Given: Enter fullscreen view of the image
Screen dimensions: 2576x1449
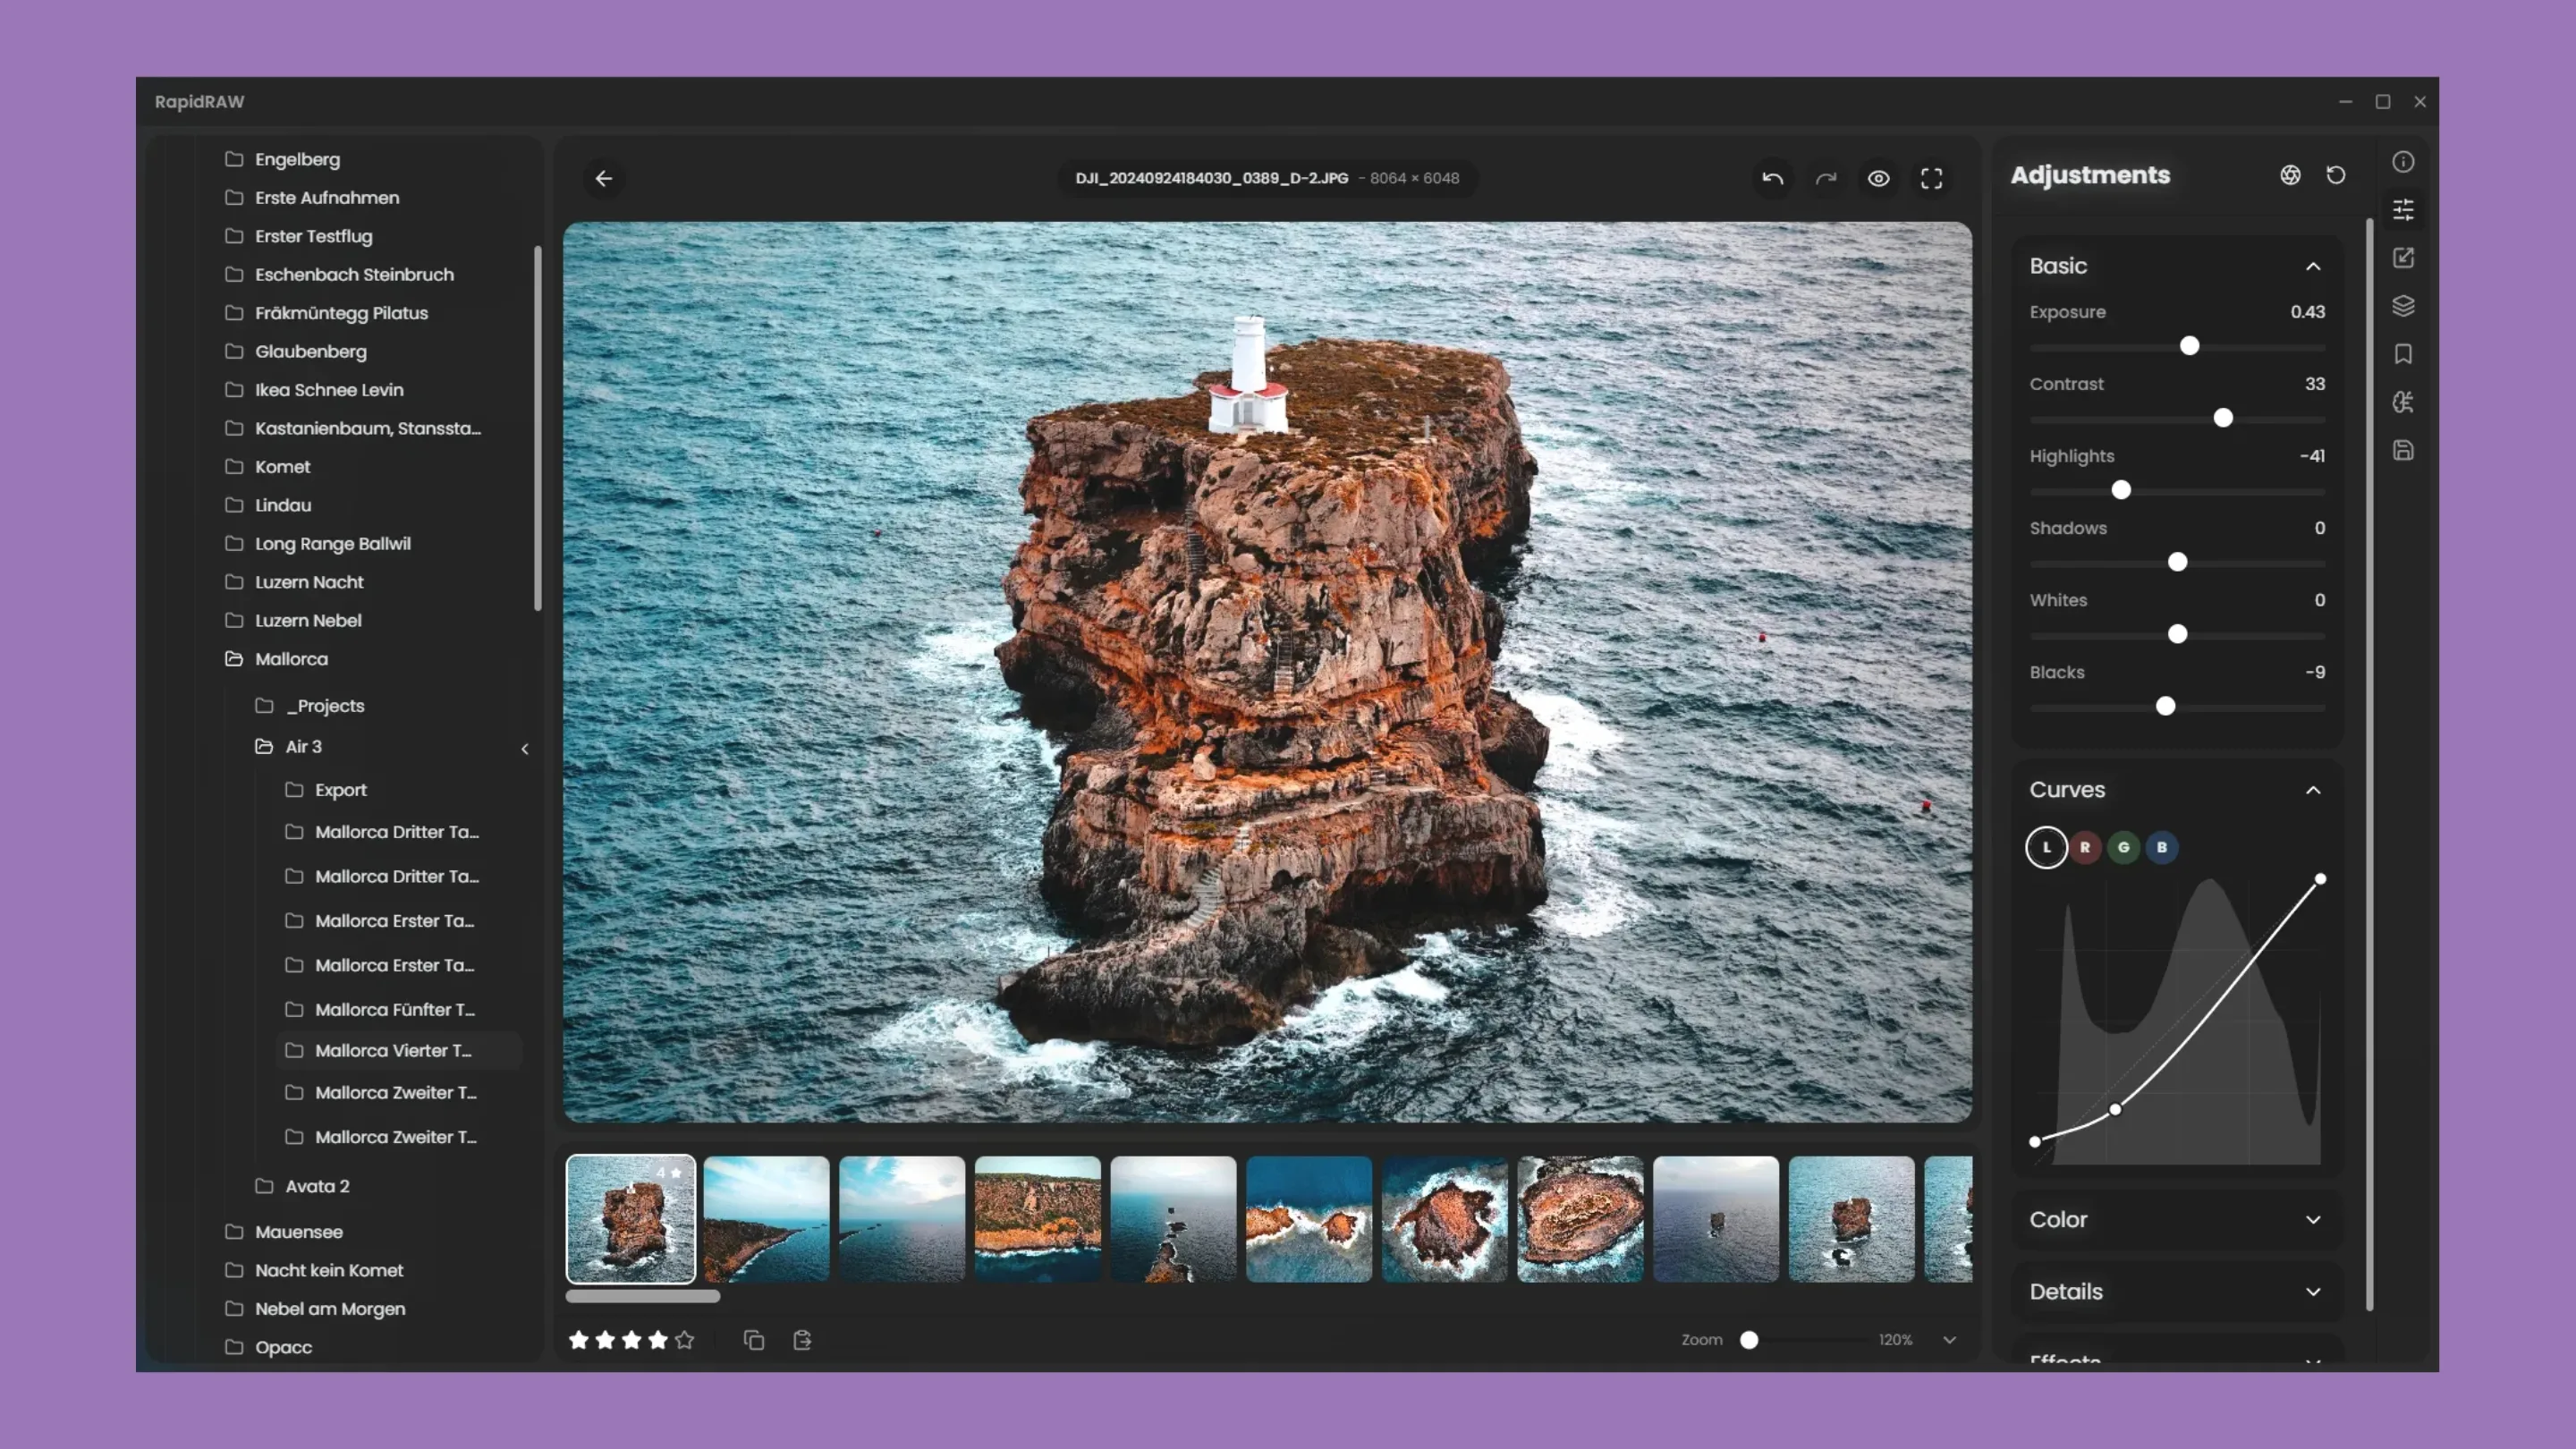Looking at the screenshot, I should (x=1932, y=178).
